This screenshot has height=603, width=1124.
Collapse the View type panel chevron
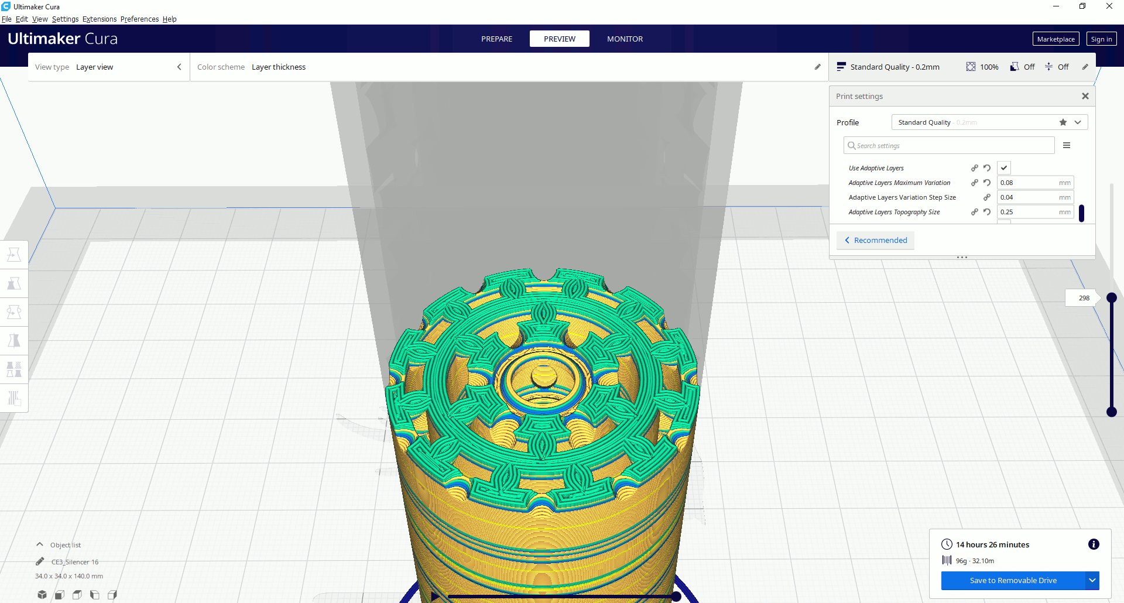(179, 67)
